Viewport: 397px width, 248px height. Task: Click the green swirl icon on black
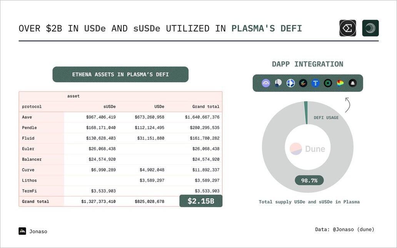tap(328, 83)
